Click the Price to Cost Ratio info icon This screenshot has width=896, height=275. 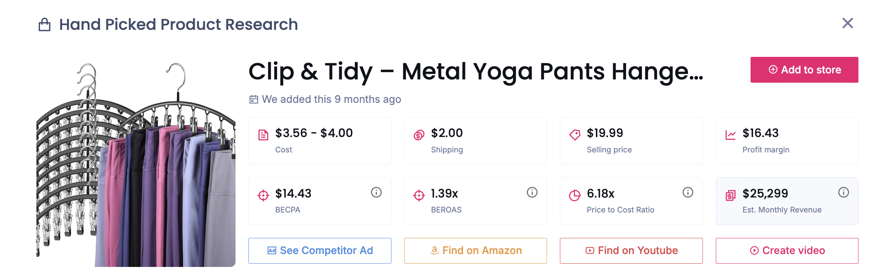coord(688,192)
